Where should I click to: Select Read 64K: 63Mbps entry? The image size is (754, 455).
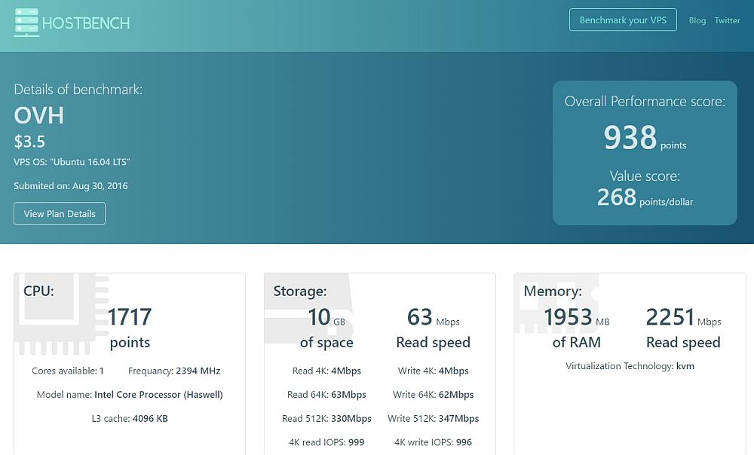click(x=326, y=395)
